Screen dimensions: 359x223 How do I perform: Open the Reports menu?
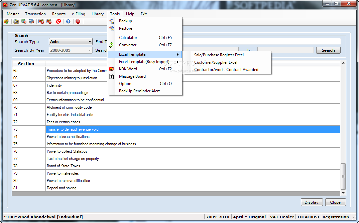(x=59, y=14)
